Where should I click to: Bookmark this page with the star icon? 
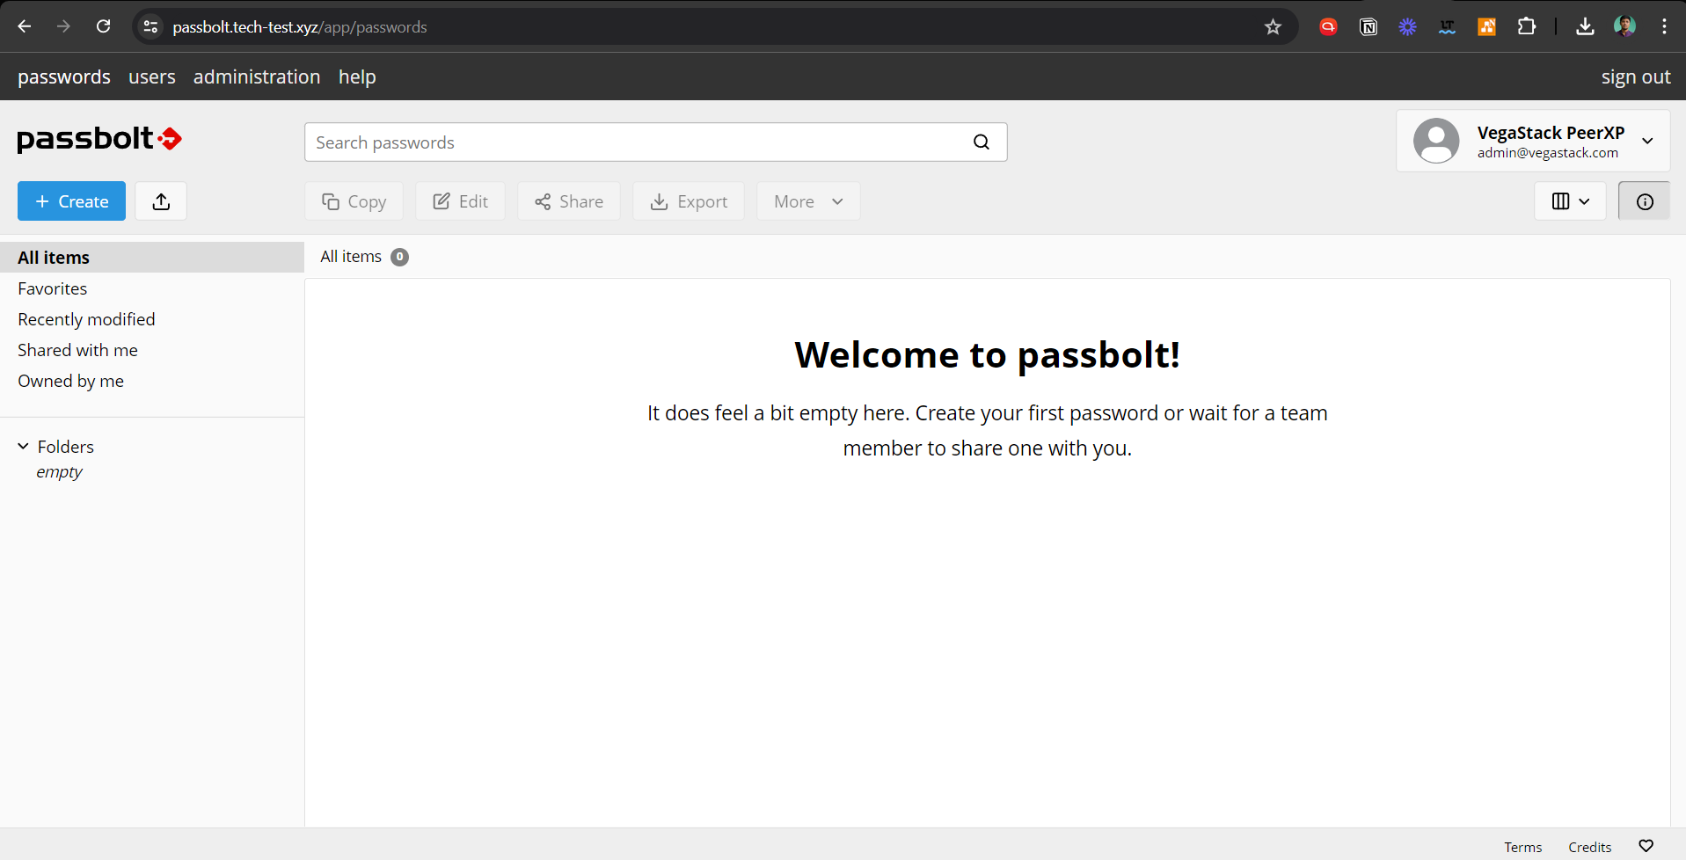click(x=1273, y=27)
